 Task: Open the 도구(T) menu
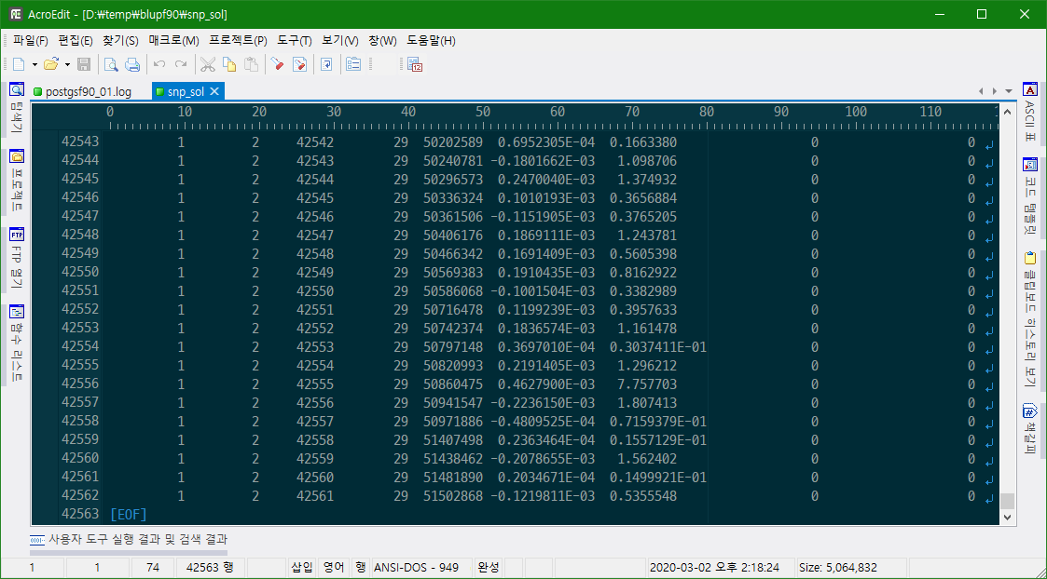(295, 41)
